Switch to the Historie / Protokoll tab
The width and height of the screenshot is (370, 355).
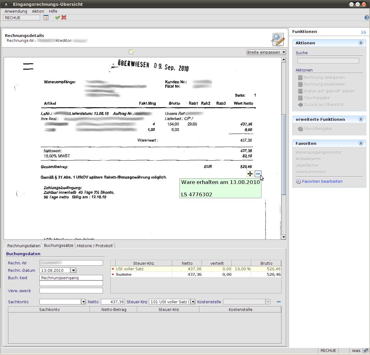tap(95, 246)
